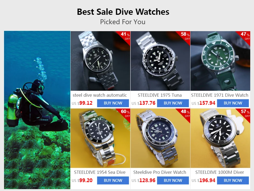Screen dimensions: 254x191
Task: Open the 1975 Tuna watch product image
Action: pyautogui.click(x=160, y=61)
